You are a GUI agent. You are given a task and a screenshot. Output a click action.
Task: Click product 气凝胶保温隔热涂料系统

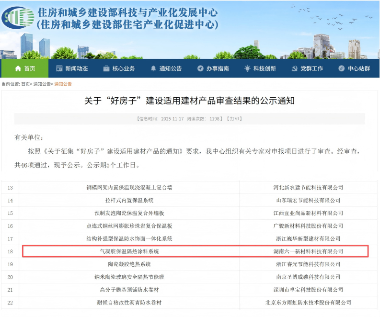point(129,251)
